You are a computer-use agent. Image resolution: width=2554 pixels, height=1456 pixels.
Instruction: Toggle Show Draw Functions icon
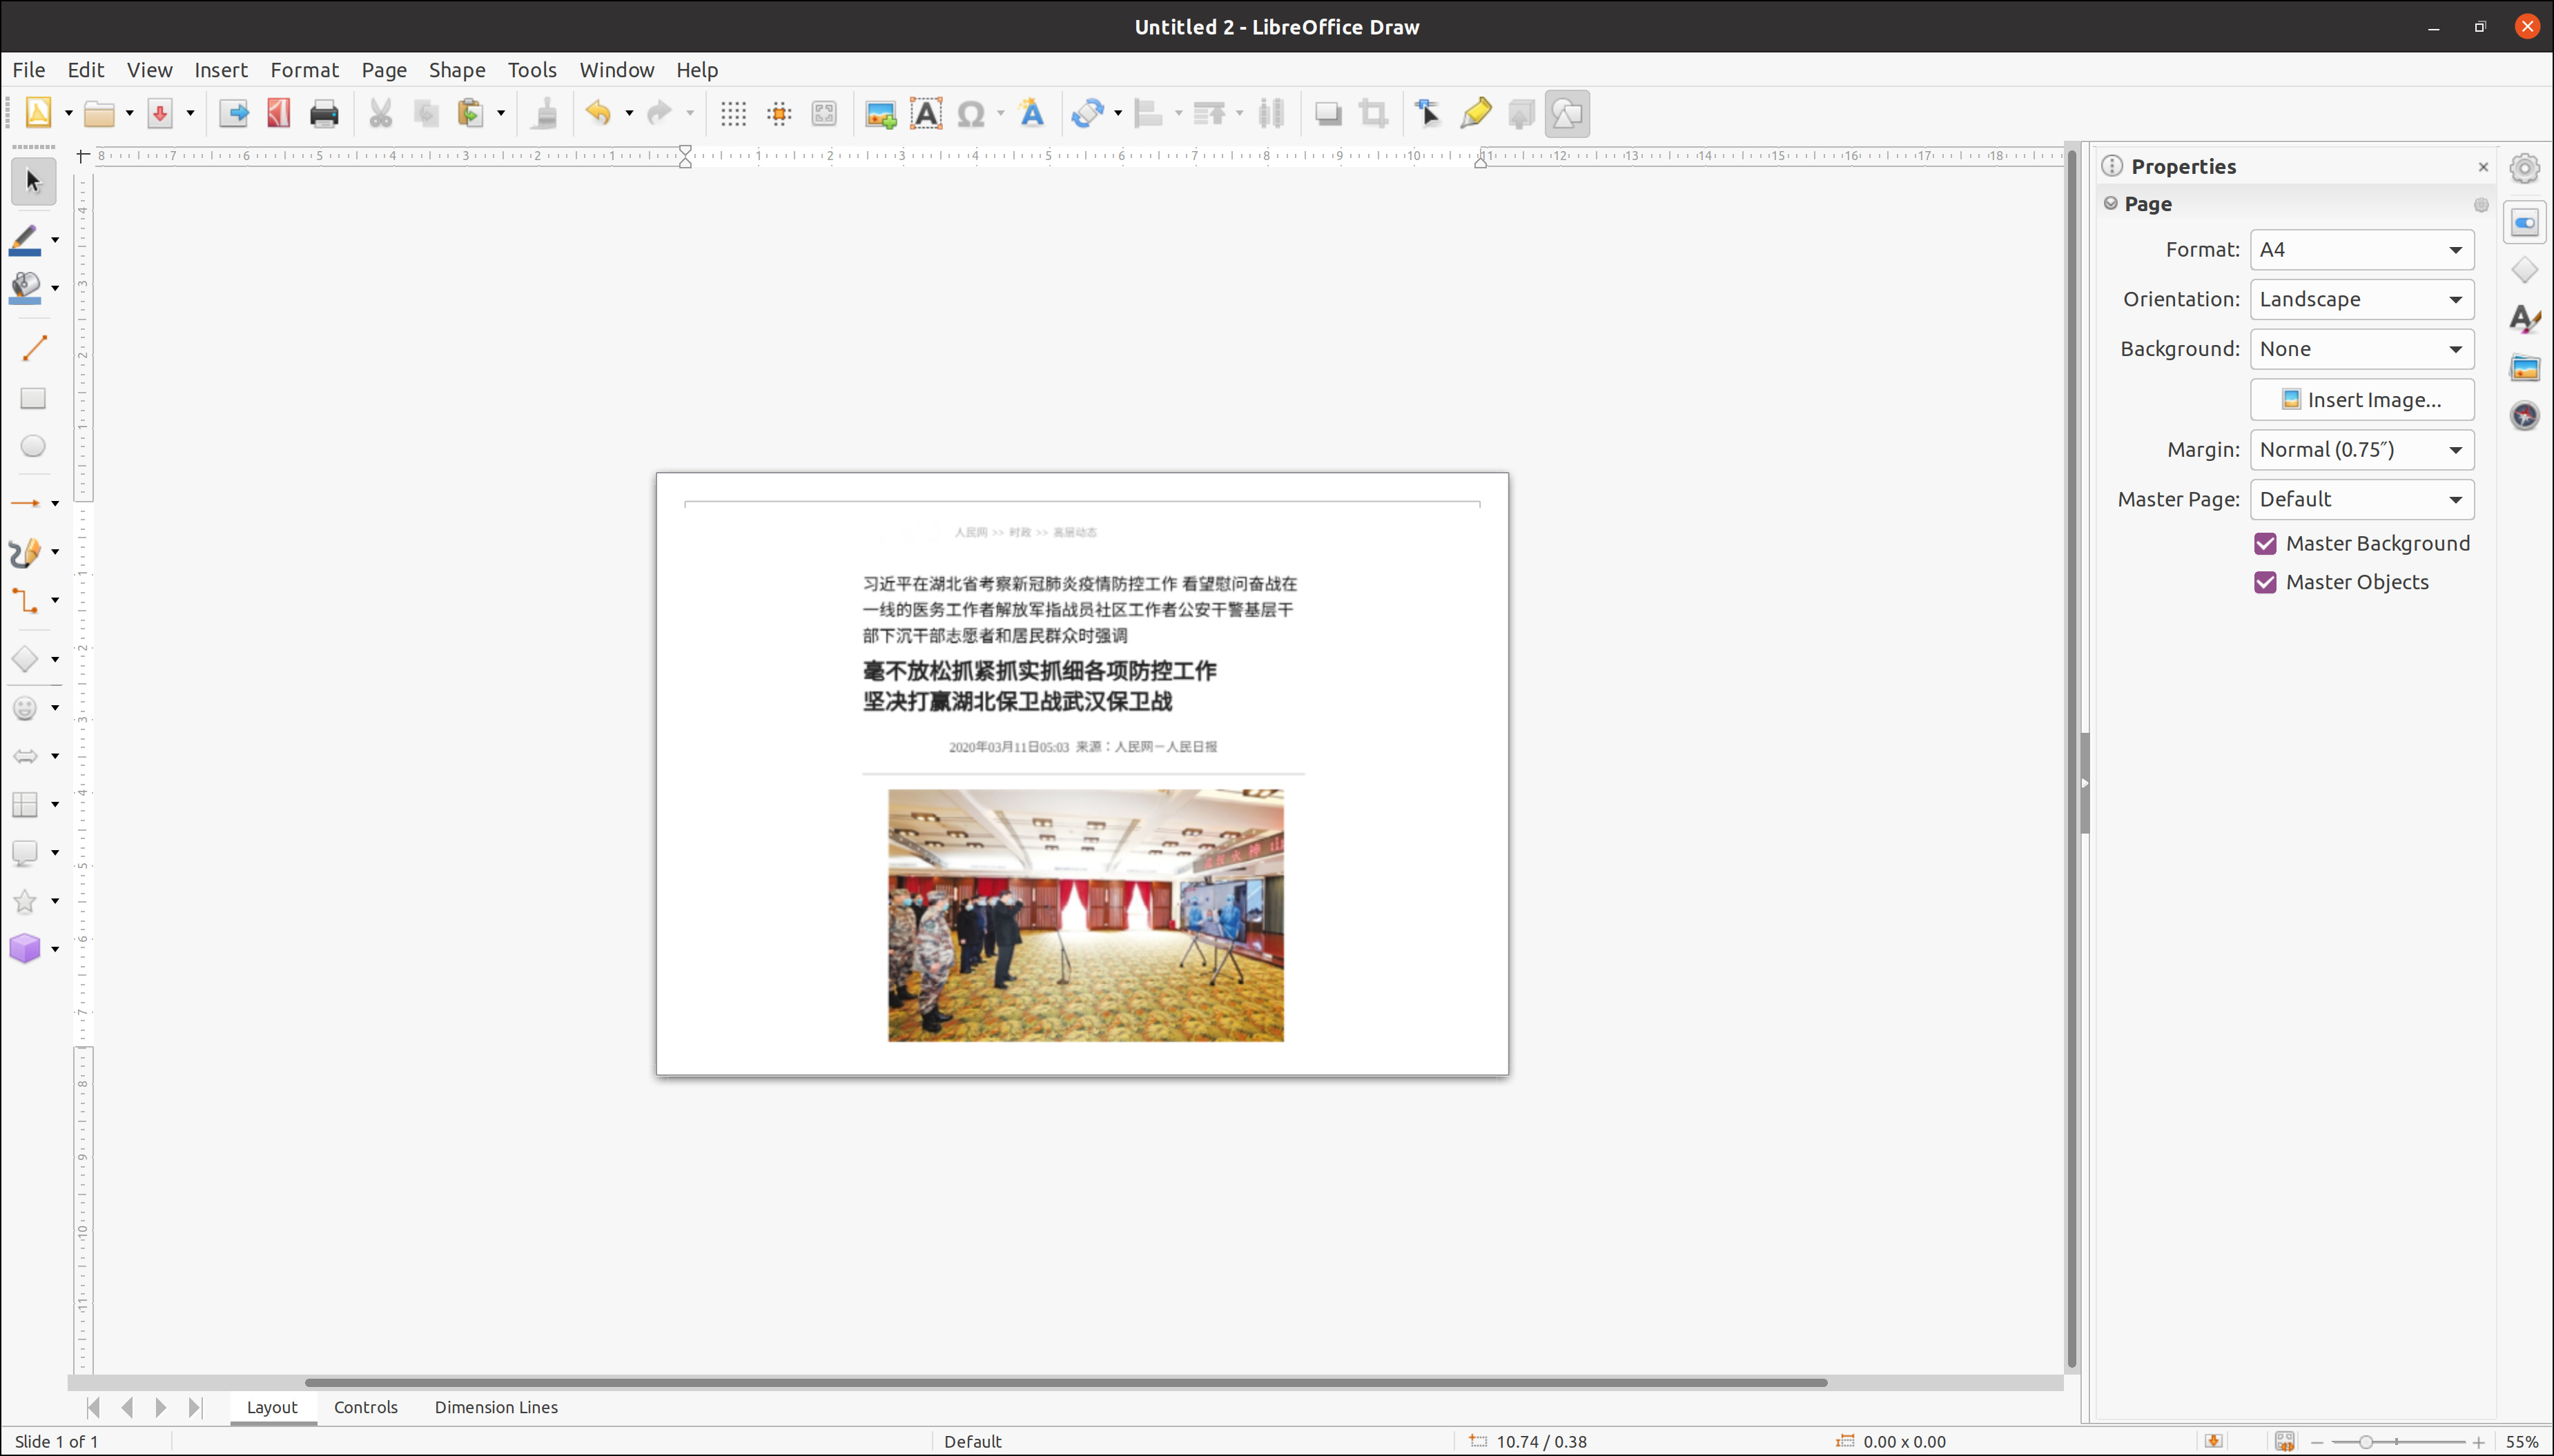[x=1567, y=113]
